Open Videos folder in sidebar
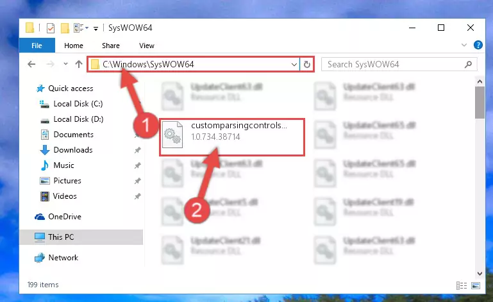The height and width of the screenshot is (302, 493). coord(65,196)
